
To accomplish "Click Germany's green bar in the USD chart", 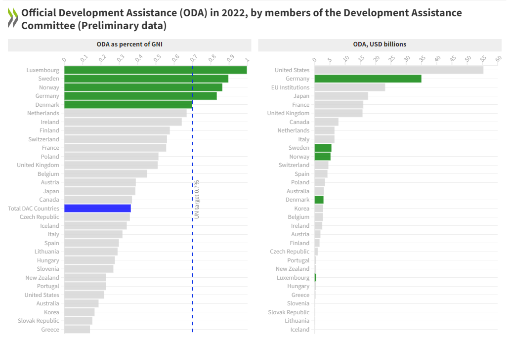I will [368, 78].
